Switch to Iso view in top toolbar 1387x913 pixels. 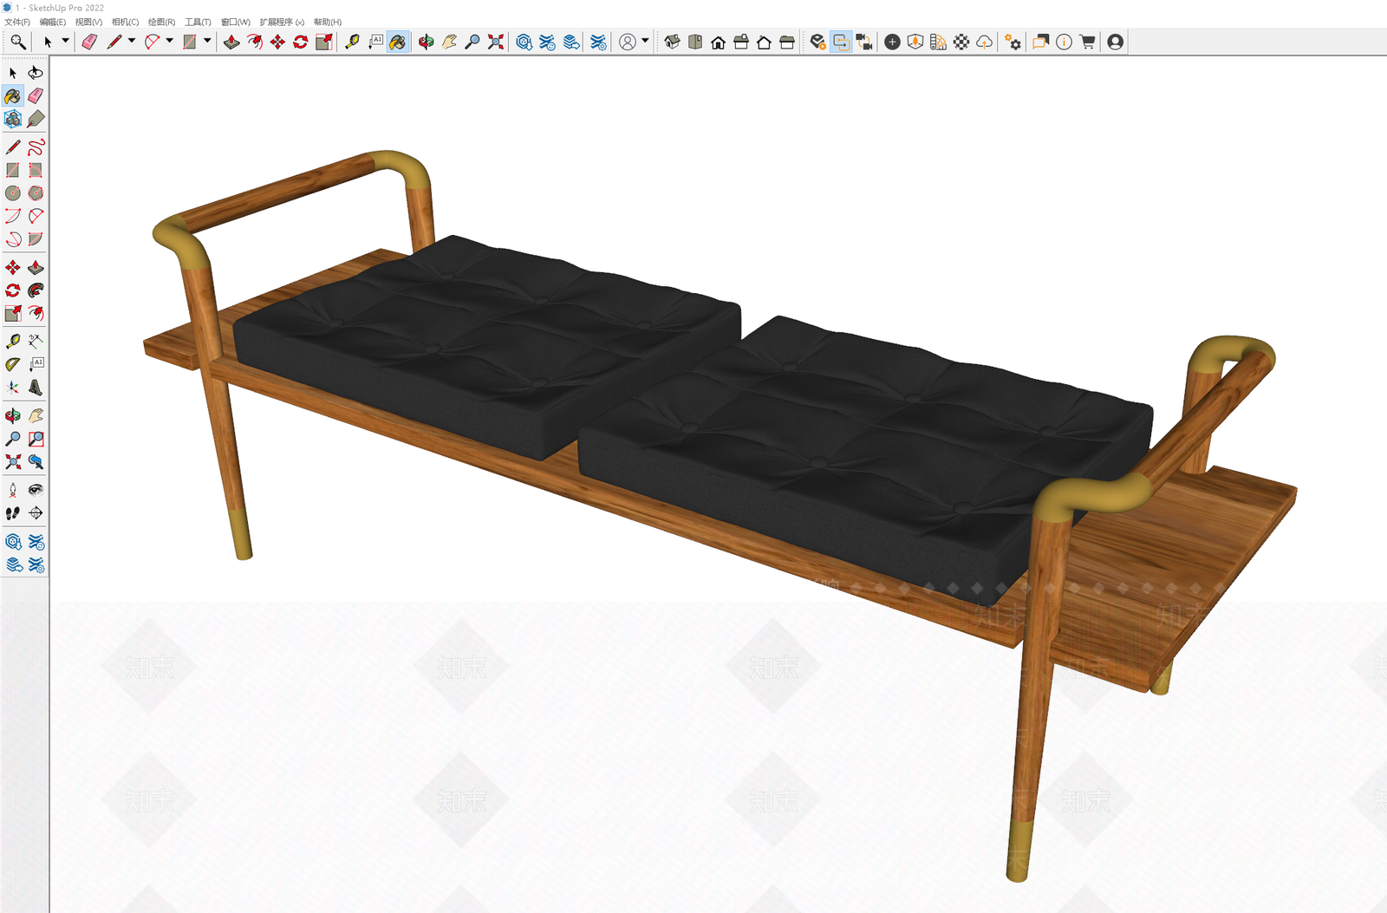click(x=672, y=42)
